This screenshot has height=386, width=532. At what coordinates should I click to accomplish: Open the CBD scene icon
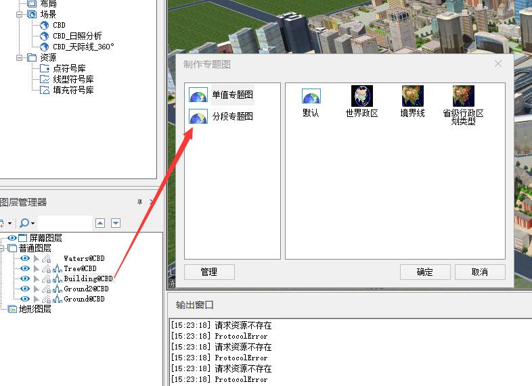coord(44,25)
